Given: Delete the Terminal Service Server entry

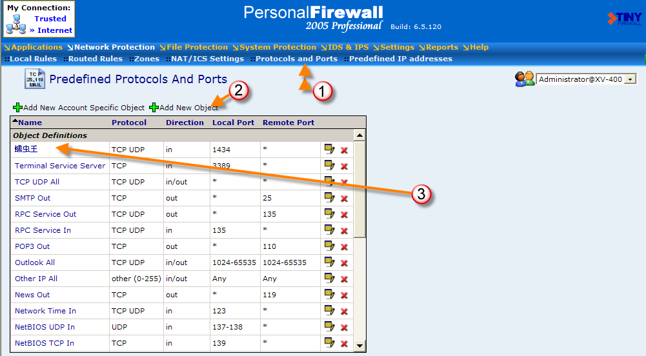Looking at the screenshot, I should coord(344,166).
